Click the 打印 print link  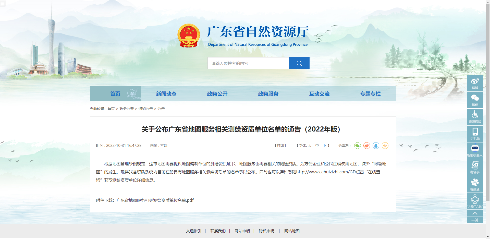(x=280, y=146)
